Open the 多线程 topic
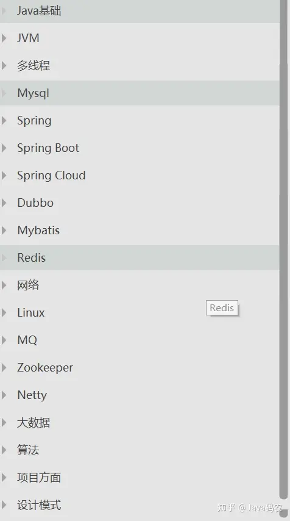 click(x=34, y=65)
